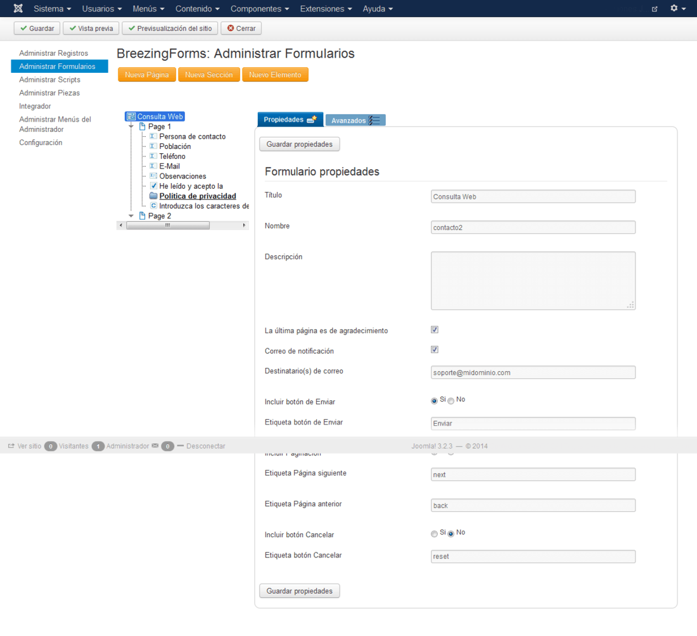Switch to the Avanzados tab
Image resolution: width=697 pixels, height=636 pixels.
(355, 120)
